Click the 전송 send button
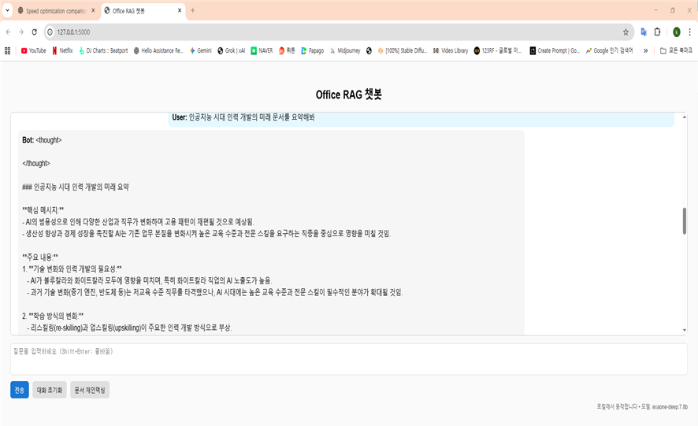The width and height of the screenshot is (698, 426). [x=20, y=390]
